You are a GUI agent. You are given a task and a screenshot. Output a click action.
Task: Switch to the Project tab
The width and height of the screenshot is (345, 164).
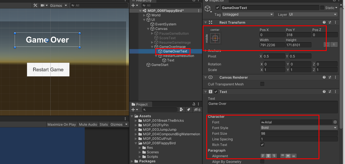pyautogui.click(x=140, y=104)
